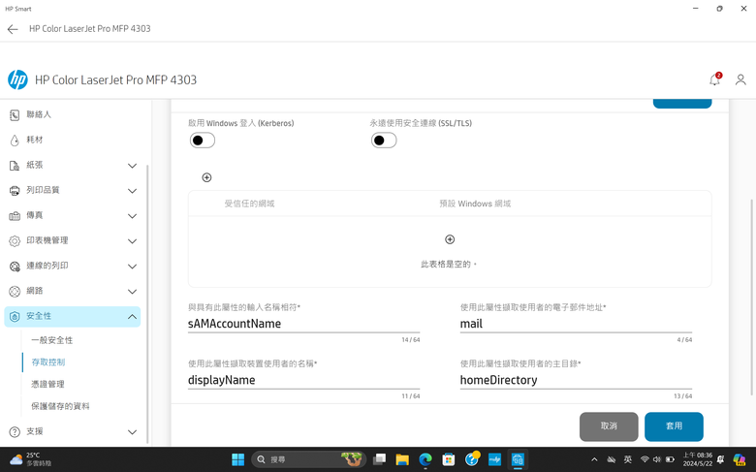Select 憑證管理 submenu item

47,384
